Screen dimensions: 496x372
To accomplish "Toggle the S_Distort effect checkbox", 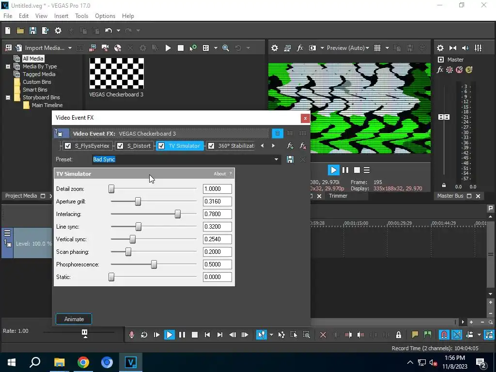I will [120, 146].
